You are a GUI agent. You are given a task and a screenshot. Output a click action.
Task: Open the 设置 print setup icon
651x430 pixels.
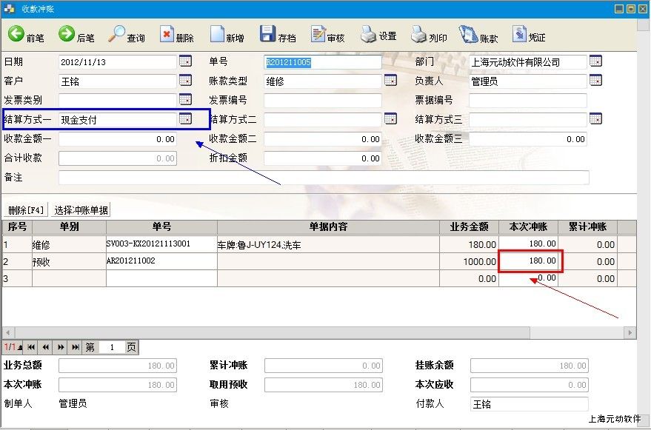[x=369, y=34]
